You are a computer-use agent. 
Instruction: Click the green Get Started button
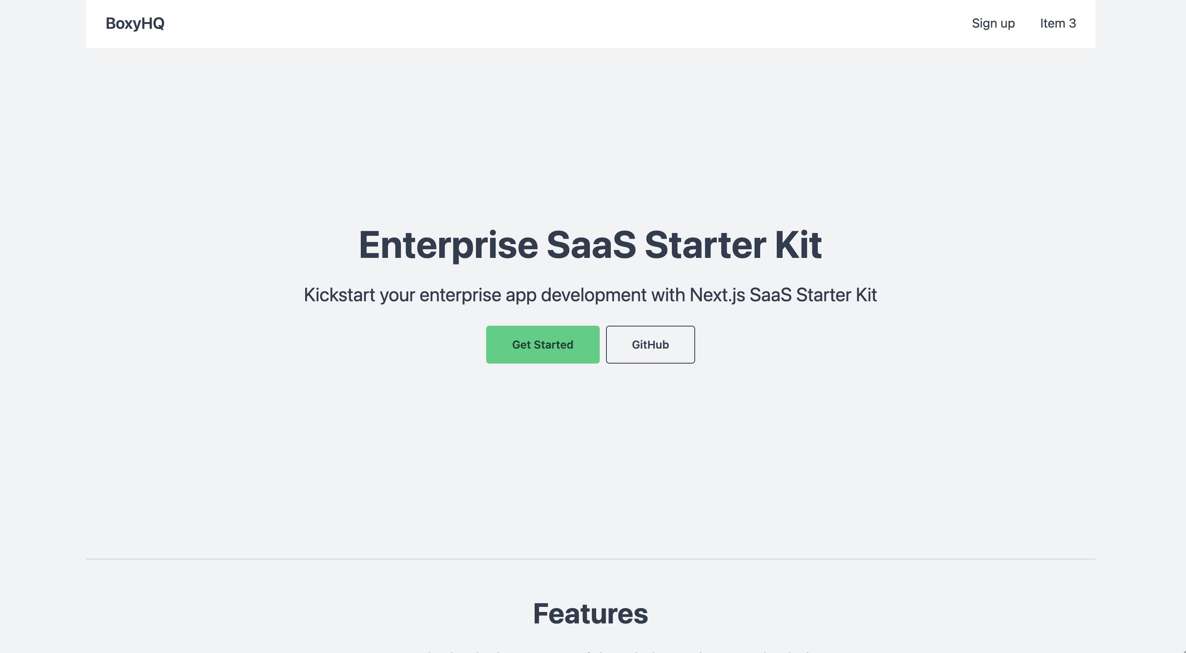(x=543, y=345)
